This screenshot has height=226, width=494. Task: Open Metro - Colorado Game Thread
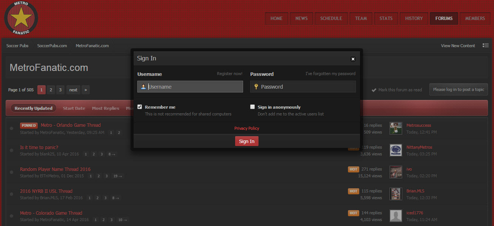pyautogui.click(x=51, y=213)
